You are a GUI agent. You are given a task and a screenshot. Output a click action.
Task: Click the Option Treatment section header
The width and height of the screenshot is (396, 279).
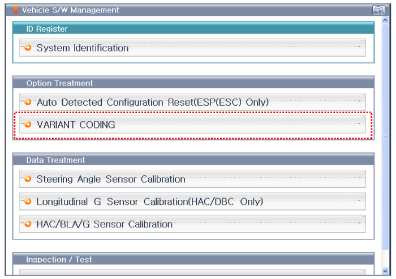pyautogui.click(x=59, y=83)
